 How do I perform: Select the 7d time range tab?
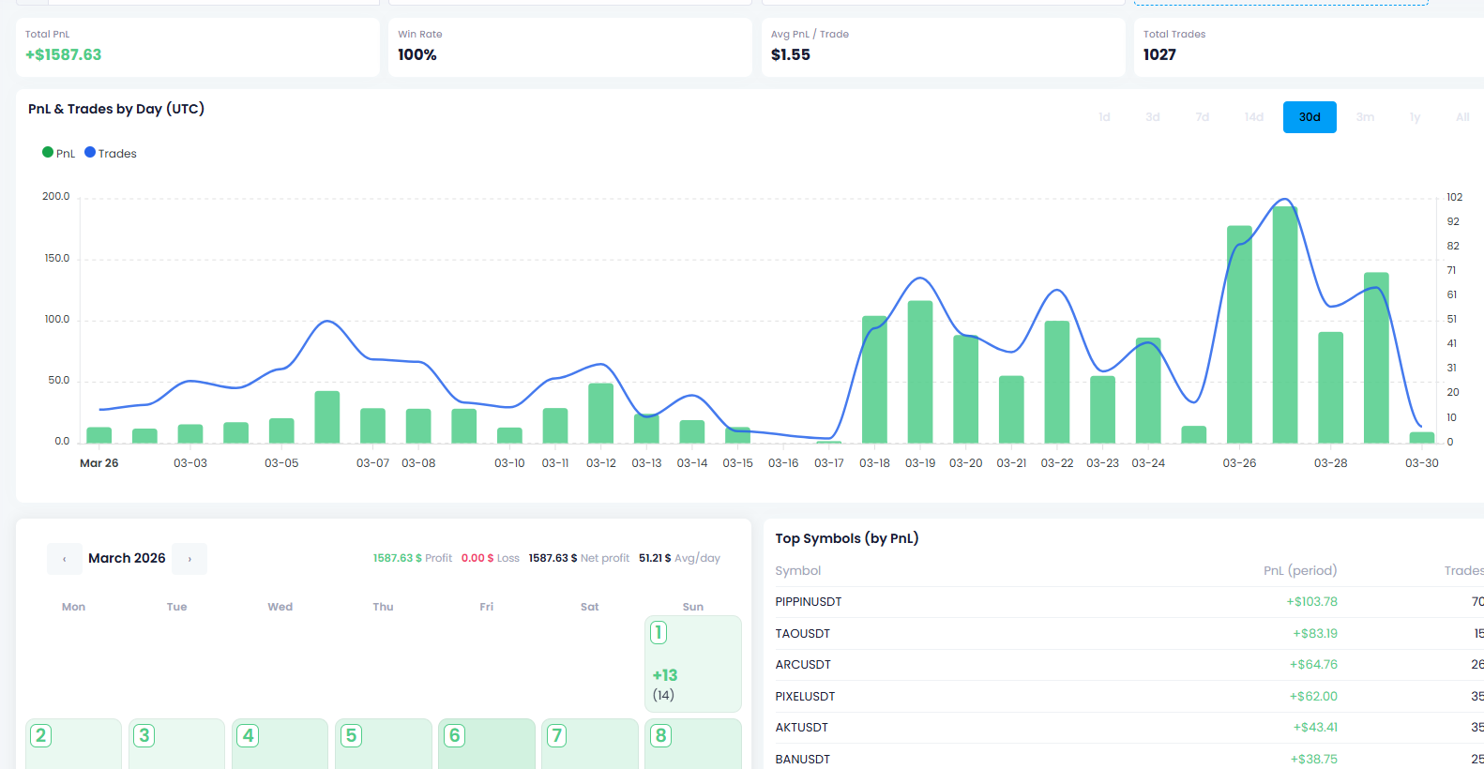[1202, 117]
